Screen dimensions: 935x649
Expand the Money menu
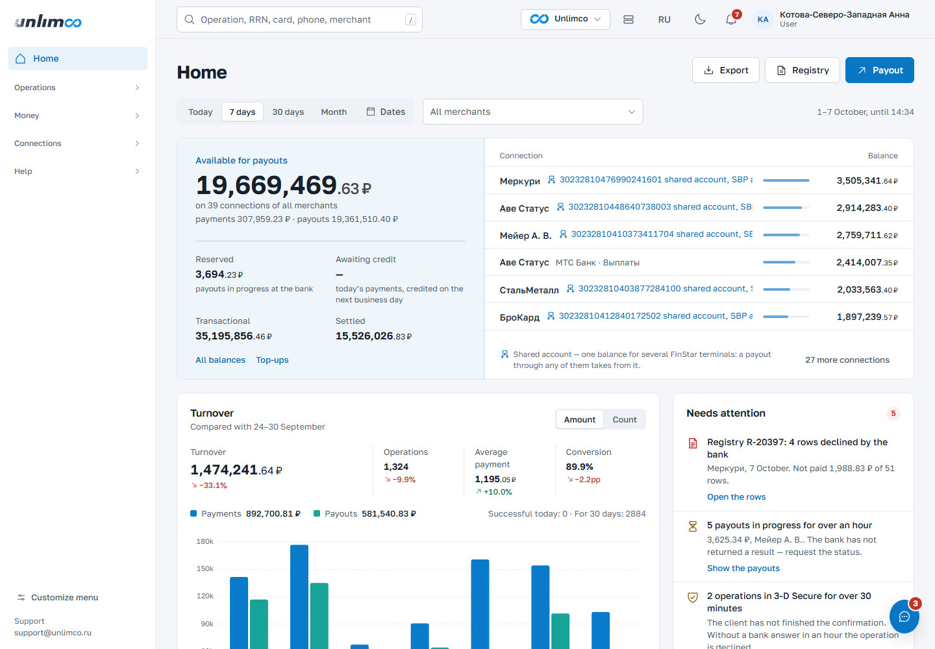(x=77, y=116)
